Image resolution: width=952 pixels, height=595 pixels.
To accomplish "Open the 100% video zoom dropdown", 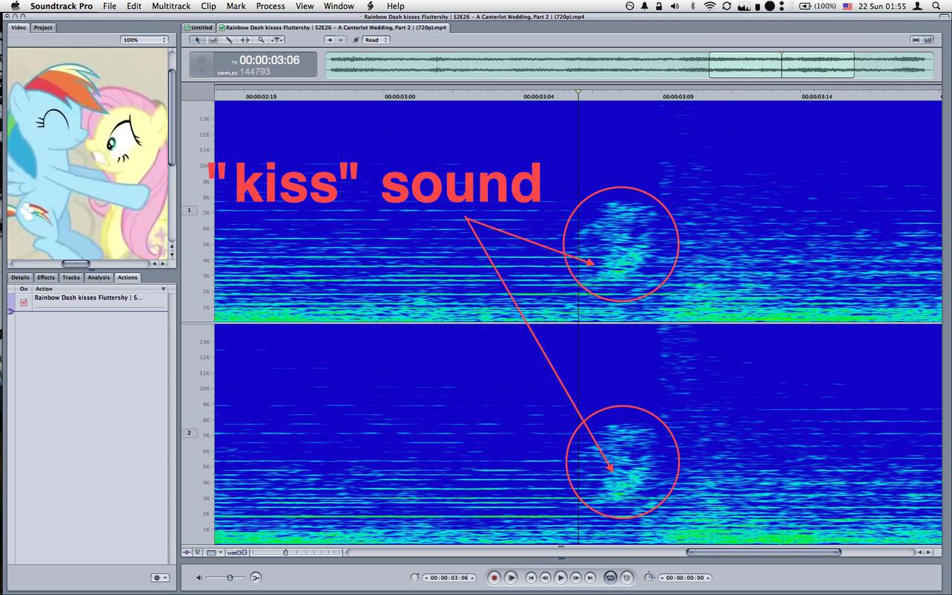I will tap(144, 40).
